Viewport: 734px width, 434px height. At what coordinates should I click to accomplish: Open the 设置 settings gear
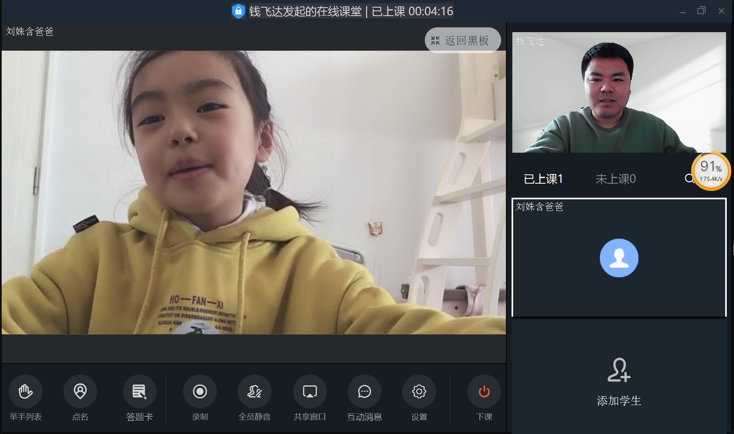click(x=419, y=391)
